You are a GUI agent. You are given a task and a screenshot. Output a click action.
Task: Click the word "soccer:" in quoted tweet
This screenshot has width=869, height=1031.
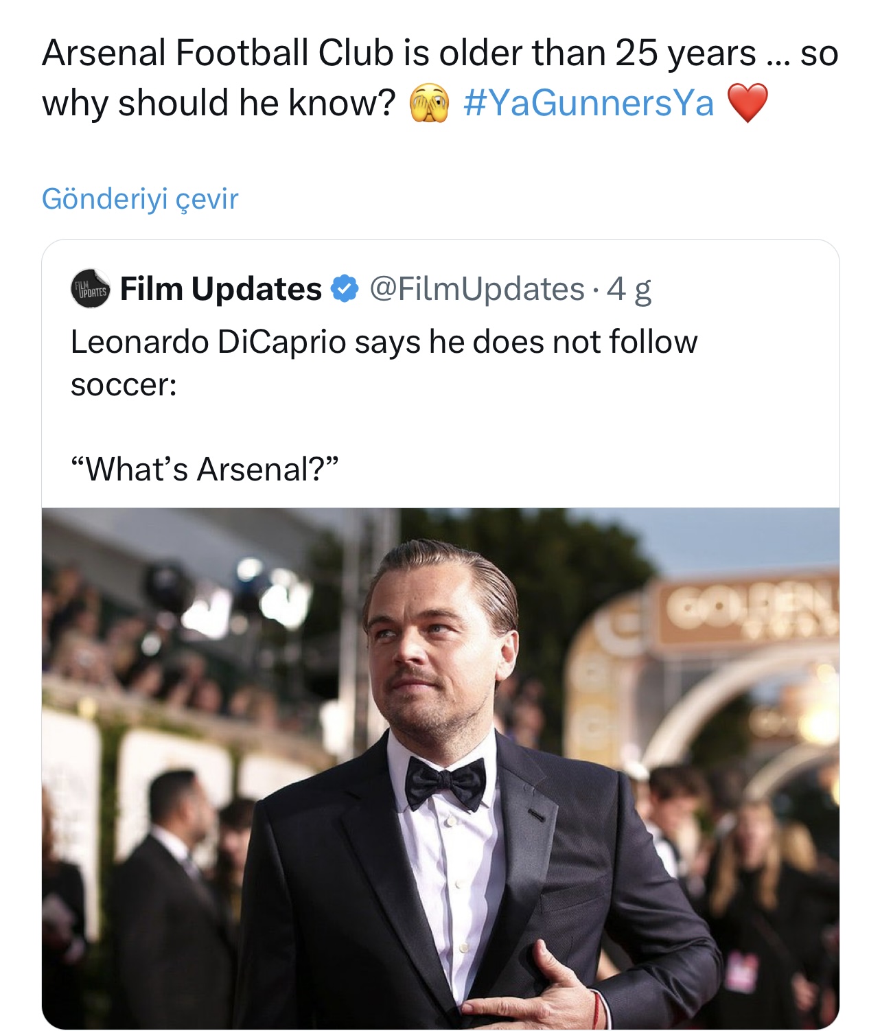click(124, 384)
